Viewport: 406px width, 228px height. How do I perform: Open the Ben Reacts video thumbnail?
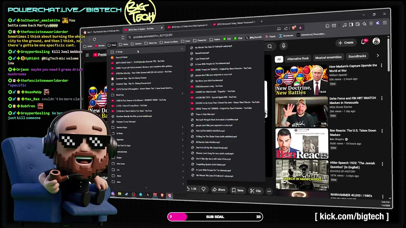coord(302,143)
